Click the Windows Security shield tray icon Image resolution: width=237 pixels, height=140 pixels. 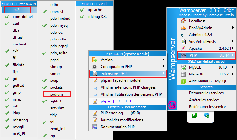(x=207, y=116)
